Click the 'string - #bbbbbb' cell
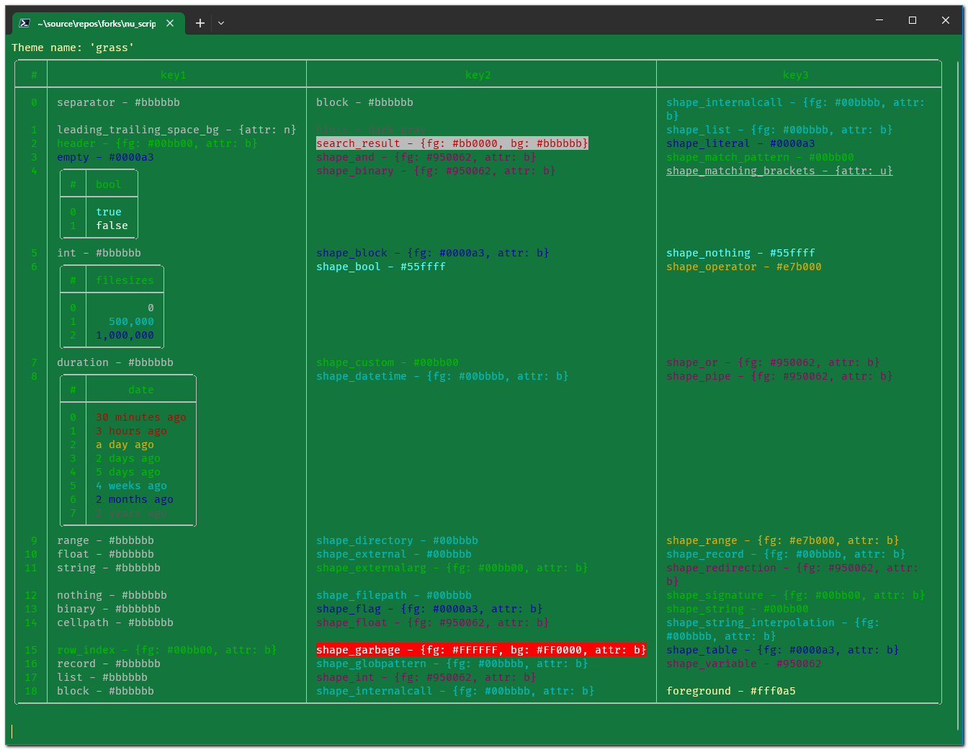968x750 pixels. [109, 568]
